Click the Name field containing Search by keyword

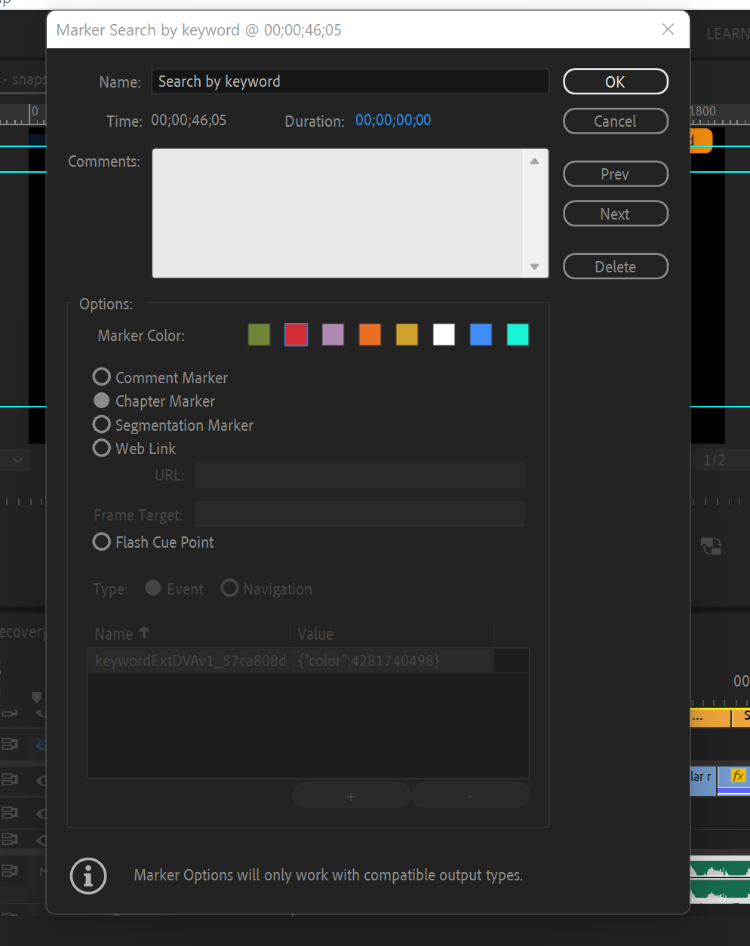[350, 81]
